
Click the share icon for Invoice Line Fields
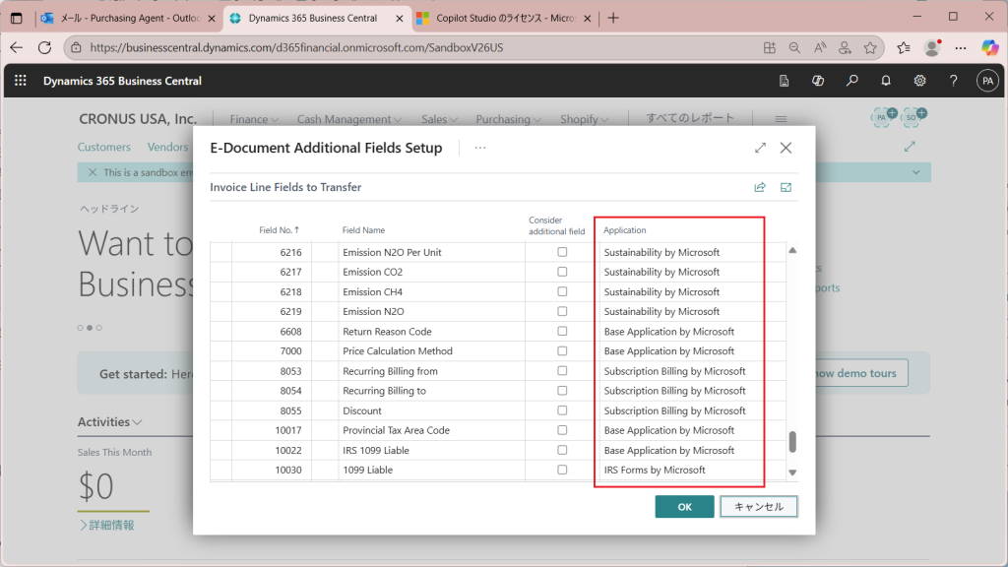click(x=760, y=187)
